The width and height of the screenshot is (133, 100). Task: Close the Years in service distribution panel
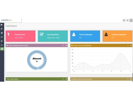131,45
